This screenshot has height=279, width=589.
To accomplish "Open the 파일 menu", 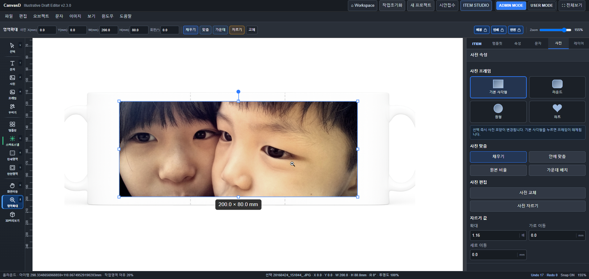I will (x=9, y=16).
